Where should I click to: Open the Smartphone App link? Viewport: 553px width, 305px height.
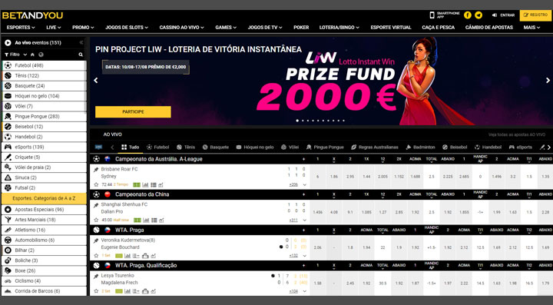(445, 15)
